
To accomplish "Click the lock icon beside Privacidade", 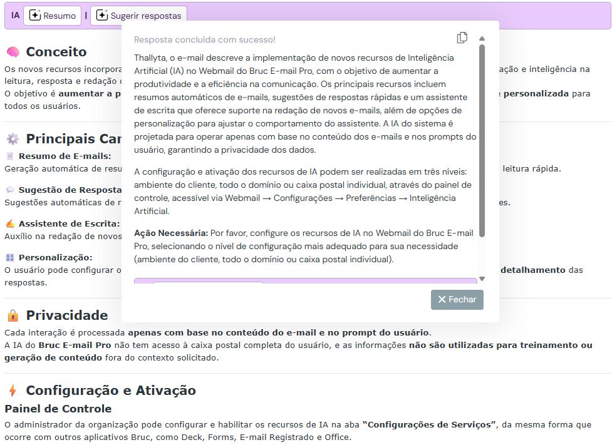I will point(11,315).
